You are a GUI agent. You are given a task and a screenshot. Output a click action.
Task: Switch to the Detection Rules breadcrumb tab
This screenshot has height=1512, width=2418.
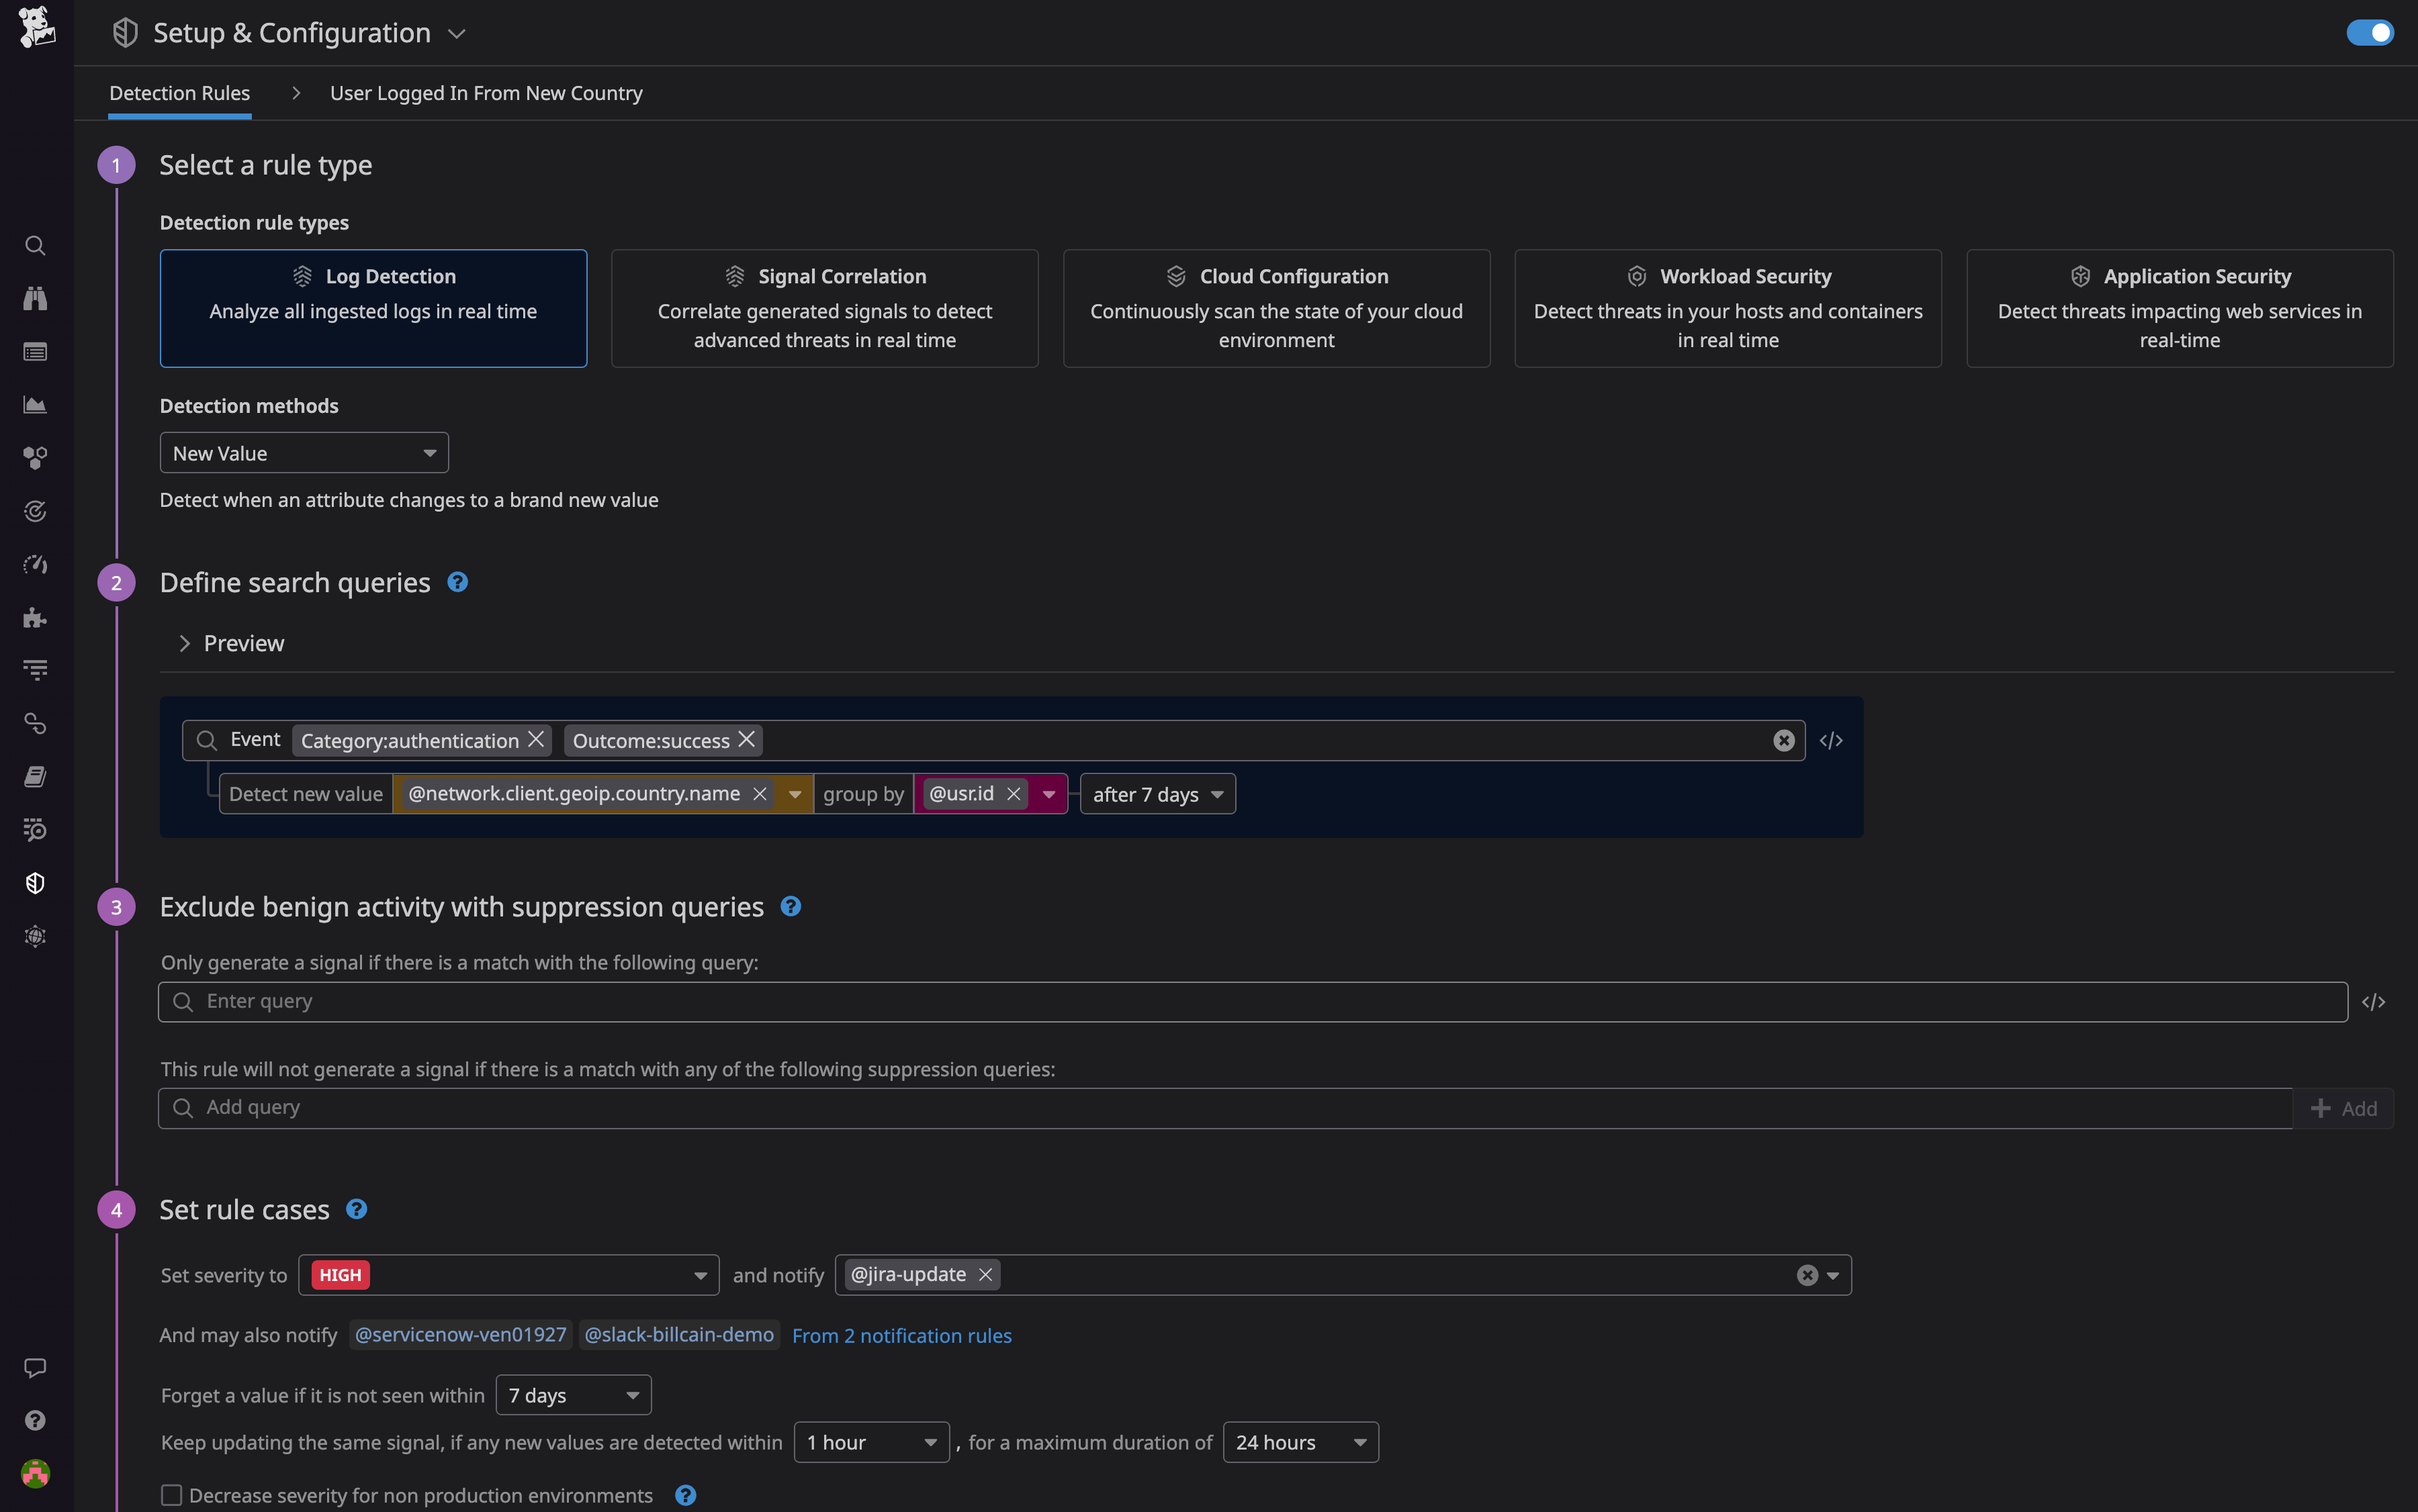pyautogui.click(x=179, y=93)
